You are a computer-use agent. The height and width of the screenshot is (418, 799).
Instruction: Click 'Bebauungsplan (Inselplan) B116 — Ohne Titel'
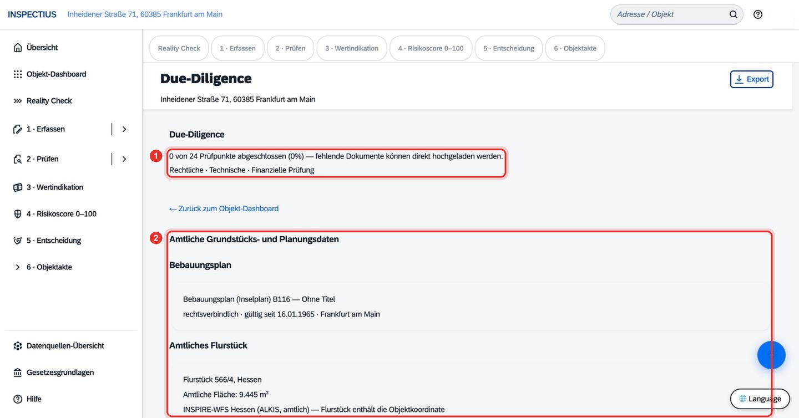click(x=259, y=299)
